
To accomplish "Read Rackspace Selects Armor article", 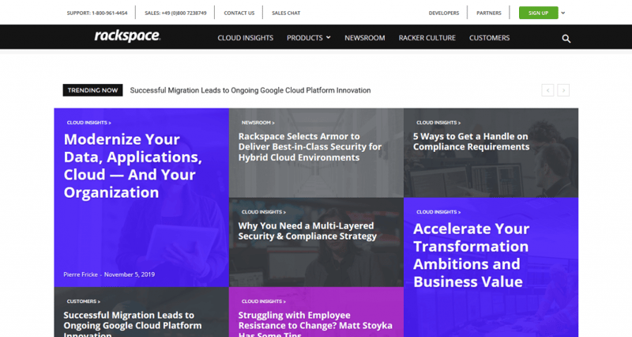I will click(x=310, y=147).
